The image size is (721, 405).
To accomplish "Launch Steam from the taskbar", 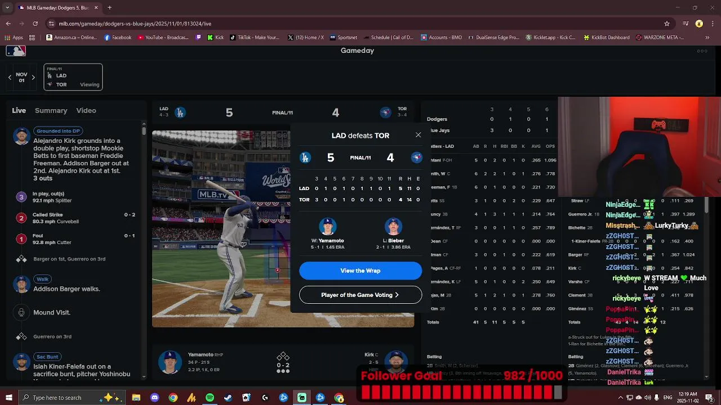I will [228, 398].
